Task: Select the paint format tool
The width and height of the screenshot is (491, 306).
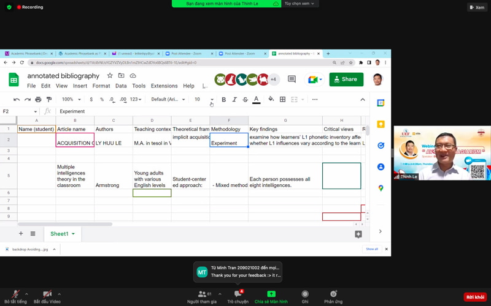Action: pyautogui.click(x=49, y=99)
